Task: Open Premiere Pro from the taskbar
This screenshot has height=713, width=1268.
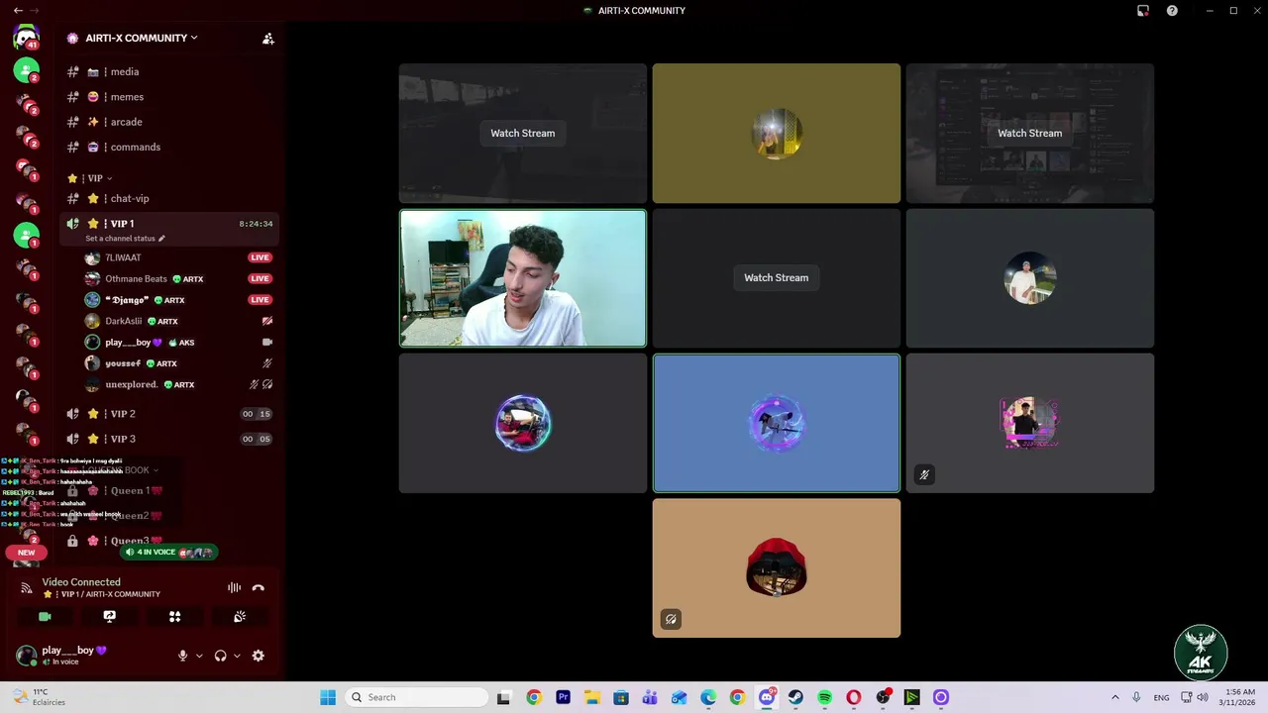Action: click(x=563, y=697)
